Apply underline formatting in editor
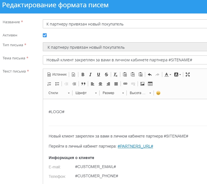The height and width of the screenshot is (184, 207). (x=98, y=74)
